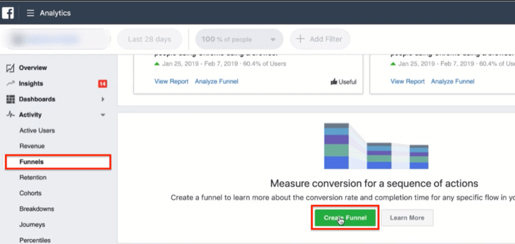Click the Useful thumbs-up icon
This screenshot has width=515, height=244.
click(x=333, y=82)
